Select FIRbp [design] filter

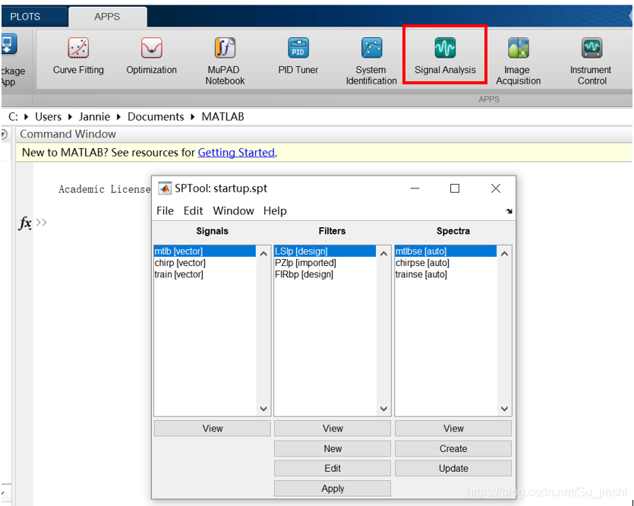click(325, 274)
